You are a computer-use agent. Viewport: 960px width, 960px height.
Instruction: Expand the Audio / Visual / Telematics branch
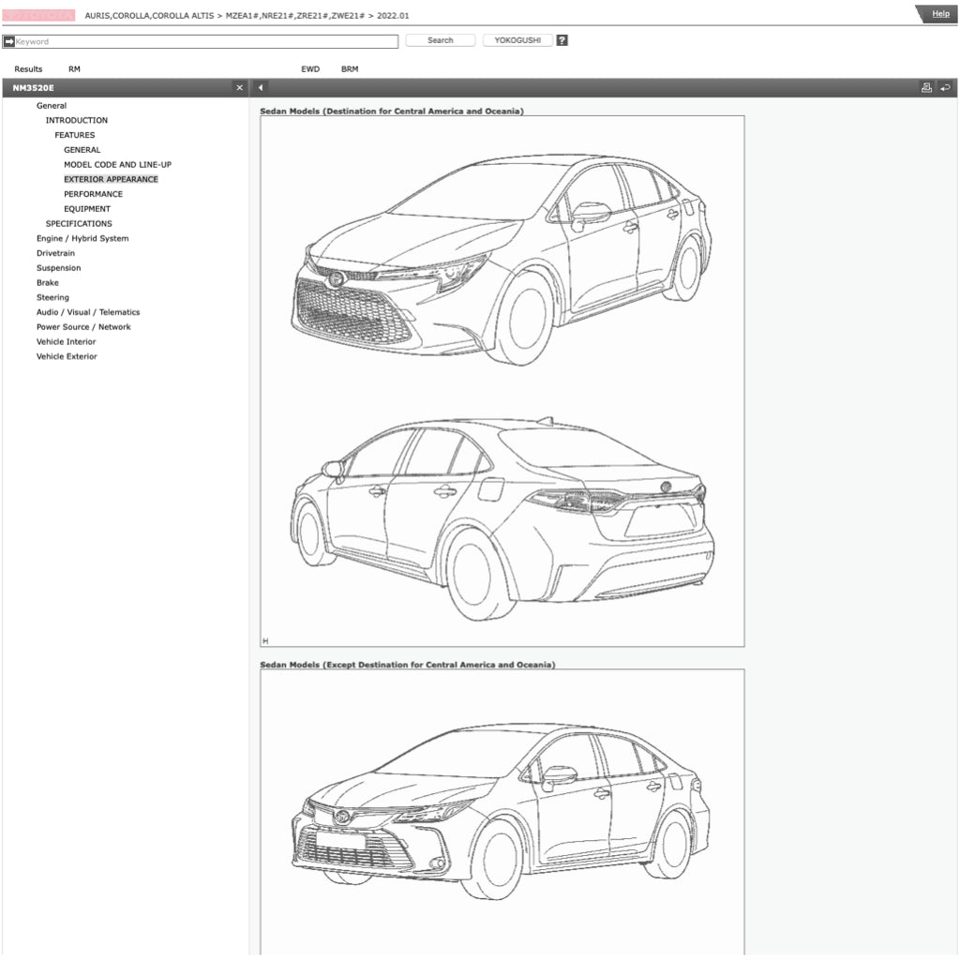tap(88, 311)
